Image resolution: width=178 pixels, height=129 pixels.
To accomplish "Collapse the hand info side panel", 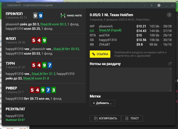I will click(x=169, y=15).
